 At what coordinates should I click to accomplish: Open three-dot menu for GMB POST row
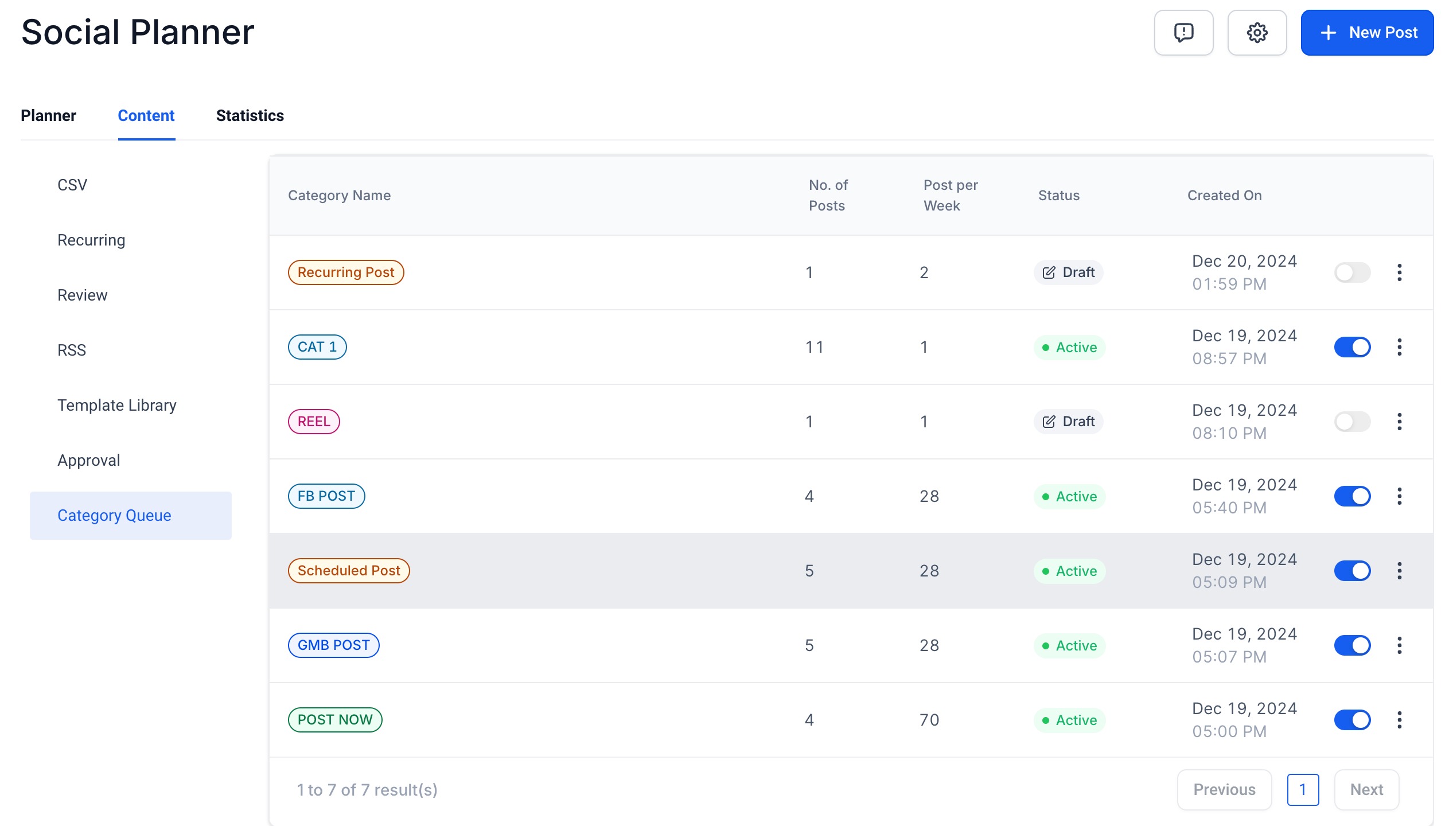(1399, 645)
